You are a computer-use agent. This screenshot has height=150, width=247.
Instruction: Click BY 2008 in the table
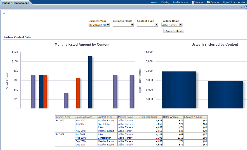(60, 134)
